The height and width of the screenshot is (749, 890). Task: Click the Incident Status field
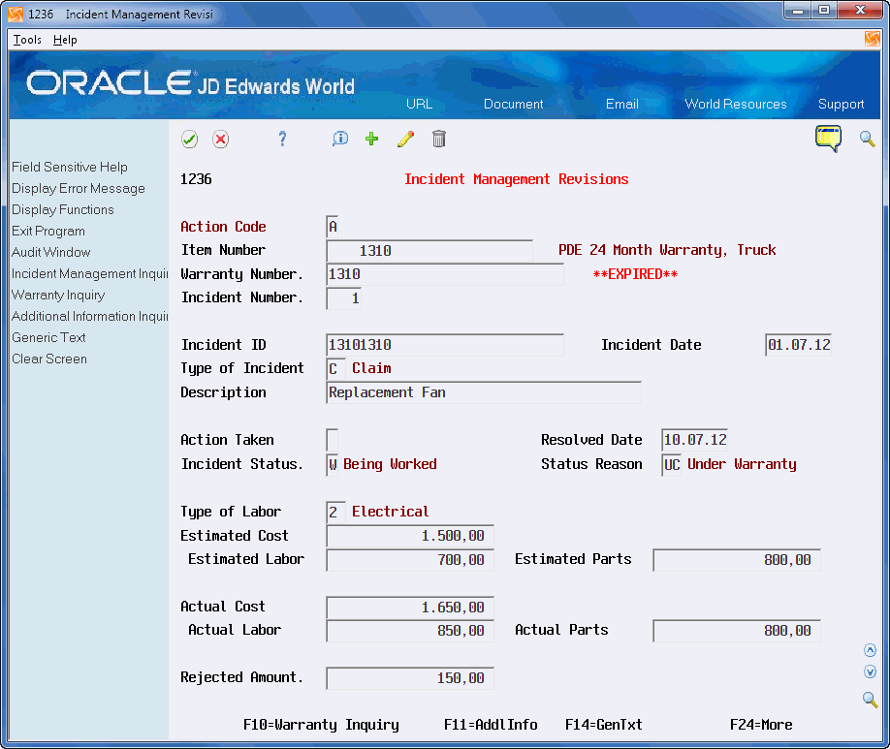[x=333, y=465]
